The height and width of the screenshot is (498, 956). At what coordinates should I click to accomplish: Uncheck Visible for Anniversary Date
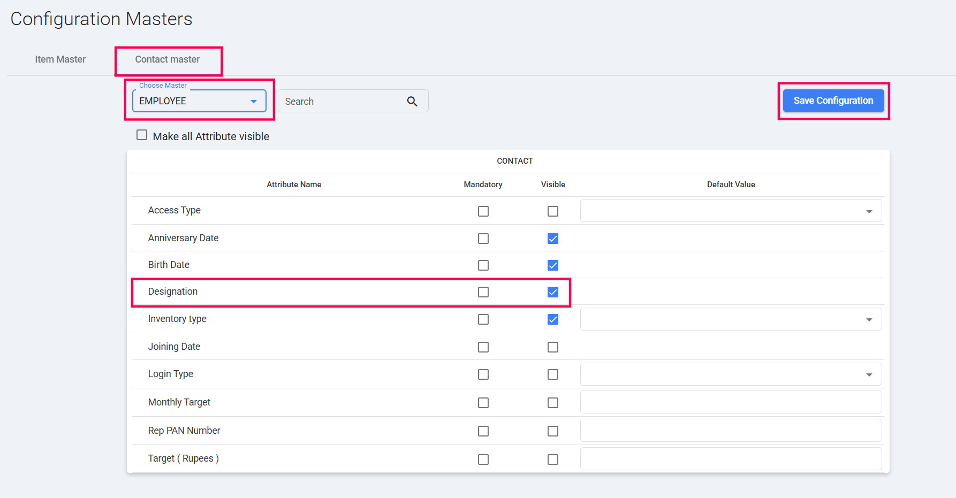553,239
